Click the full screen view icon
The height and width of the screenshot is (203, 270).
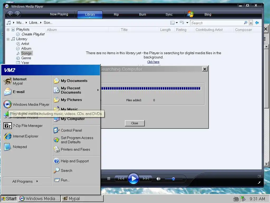(259, 176)
